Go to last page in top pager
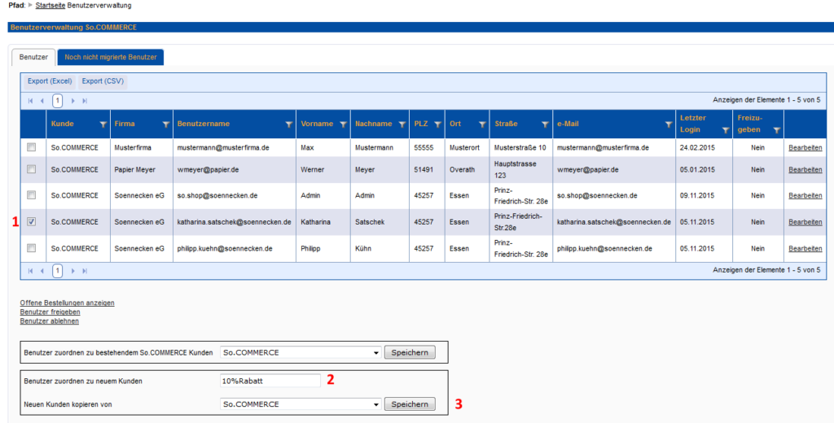The image size is (834, 423). click(x=85, y=101)
